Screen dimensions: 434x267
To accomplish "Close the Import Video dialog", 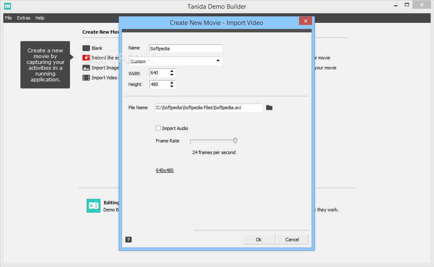I will click(305, 21).
